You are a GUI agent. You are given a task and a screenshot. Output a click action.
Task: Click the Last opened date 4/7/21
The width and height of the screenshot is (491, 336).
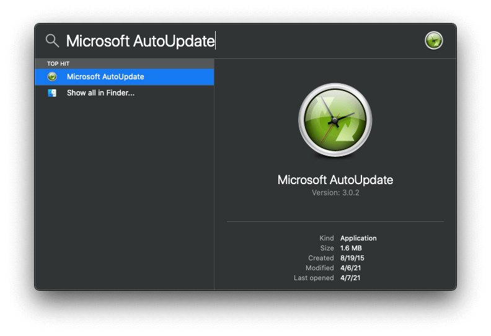tap(350, 278)
